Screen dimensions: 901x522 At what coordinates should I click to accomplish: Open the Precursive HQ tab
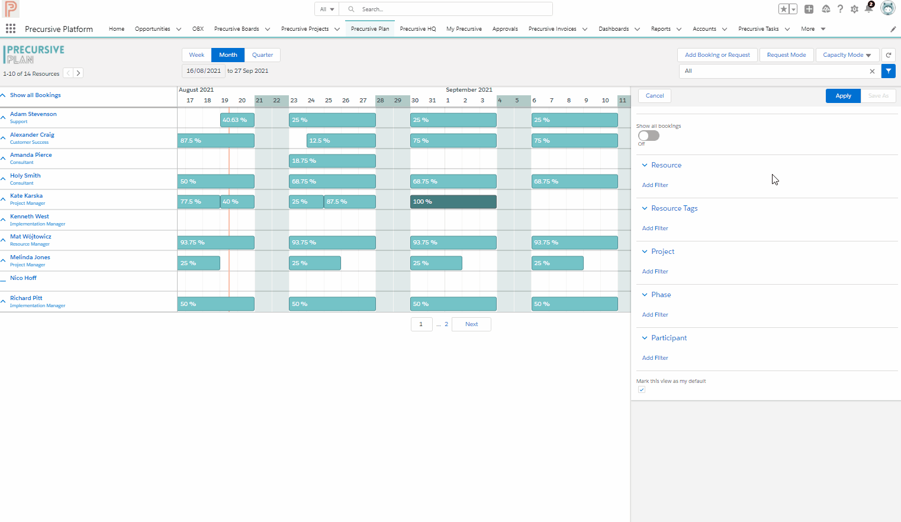click(418, 29)
